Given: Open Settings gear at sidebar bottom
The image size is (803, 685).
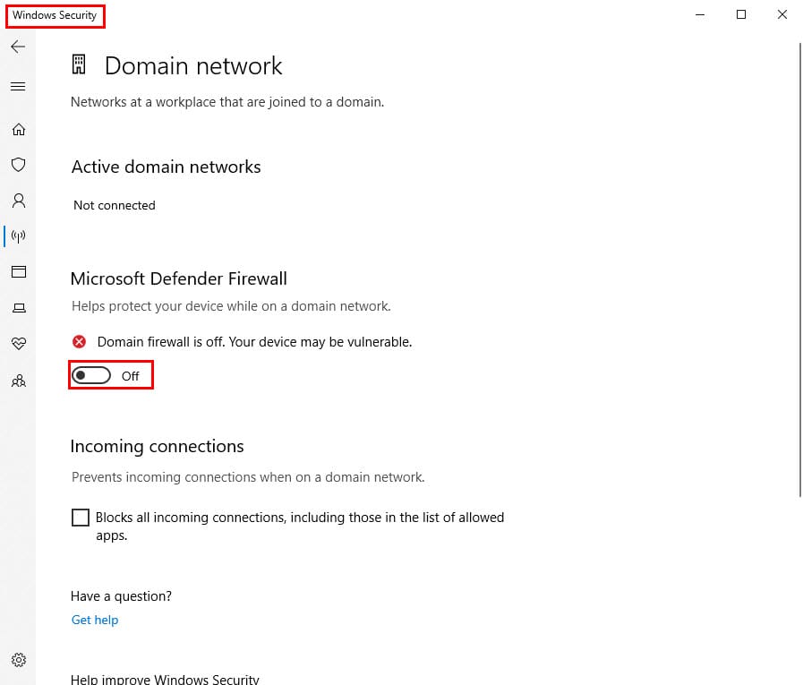Looking at the screenshot, I should tap(18, 660).
